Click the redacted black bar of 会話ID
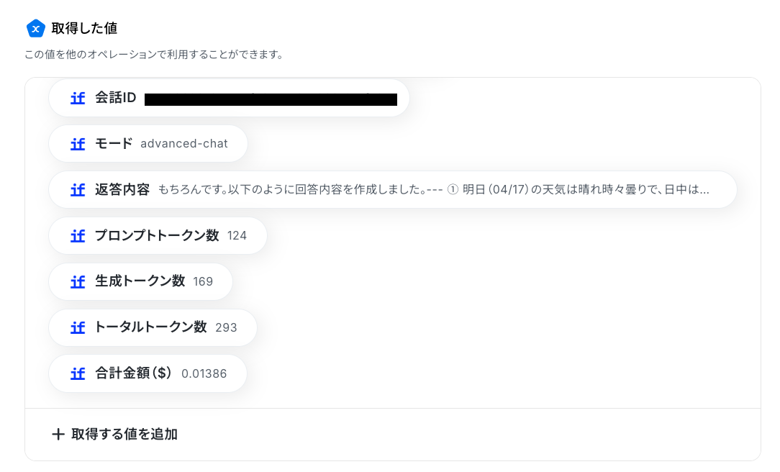Image resolution: width=780 pixels, height=472 pixels. [x=271, y=99]
